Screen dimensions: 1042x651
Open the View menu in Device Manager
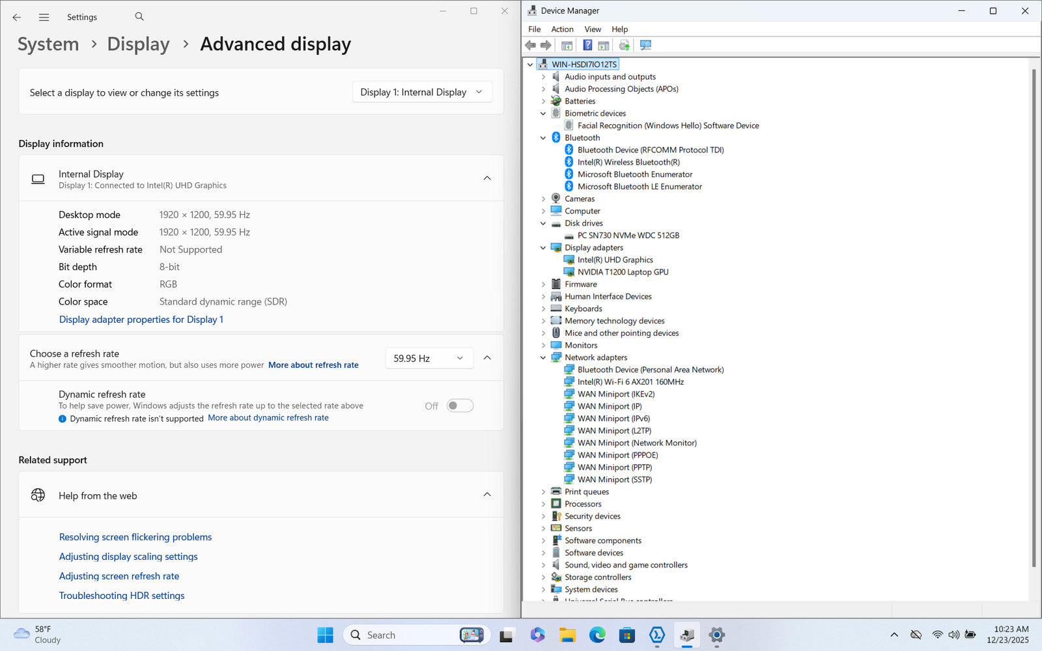[x=592, y=29]
